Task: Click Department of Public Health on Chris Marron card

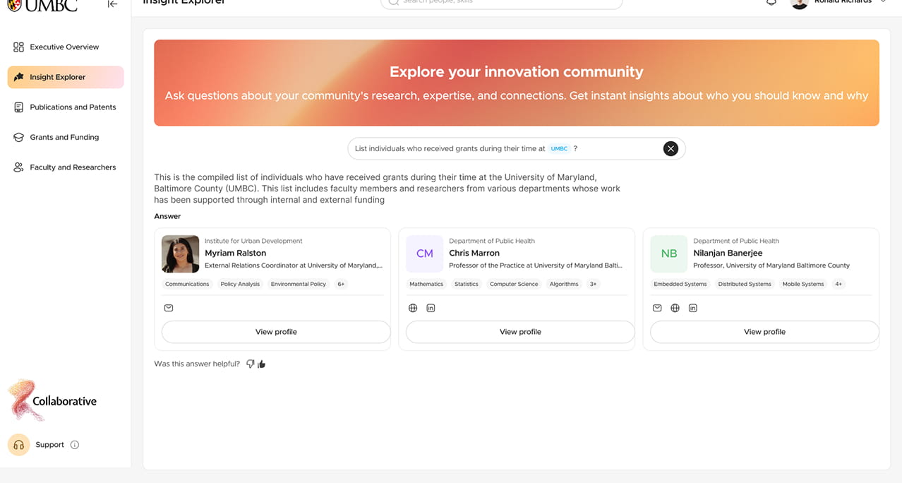Action: point(492,241)
